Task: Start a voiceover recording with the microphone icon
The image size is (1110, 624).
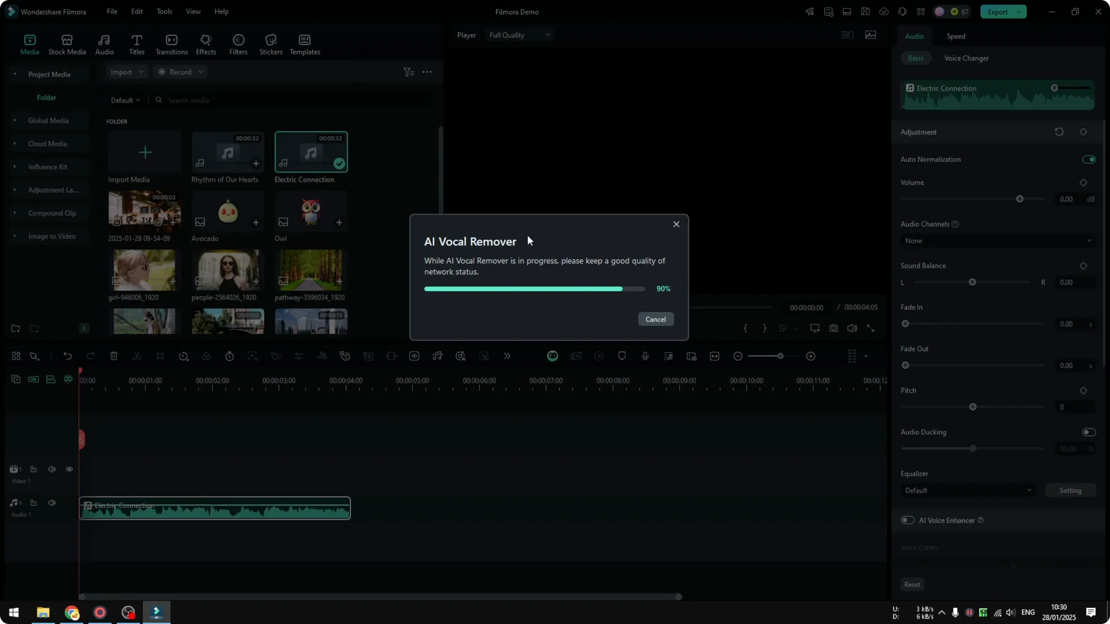Action: [x=645, y=356]
